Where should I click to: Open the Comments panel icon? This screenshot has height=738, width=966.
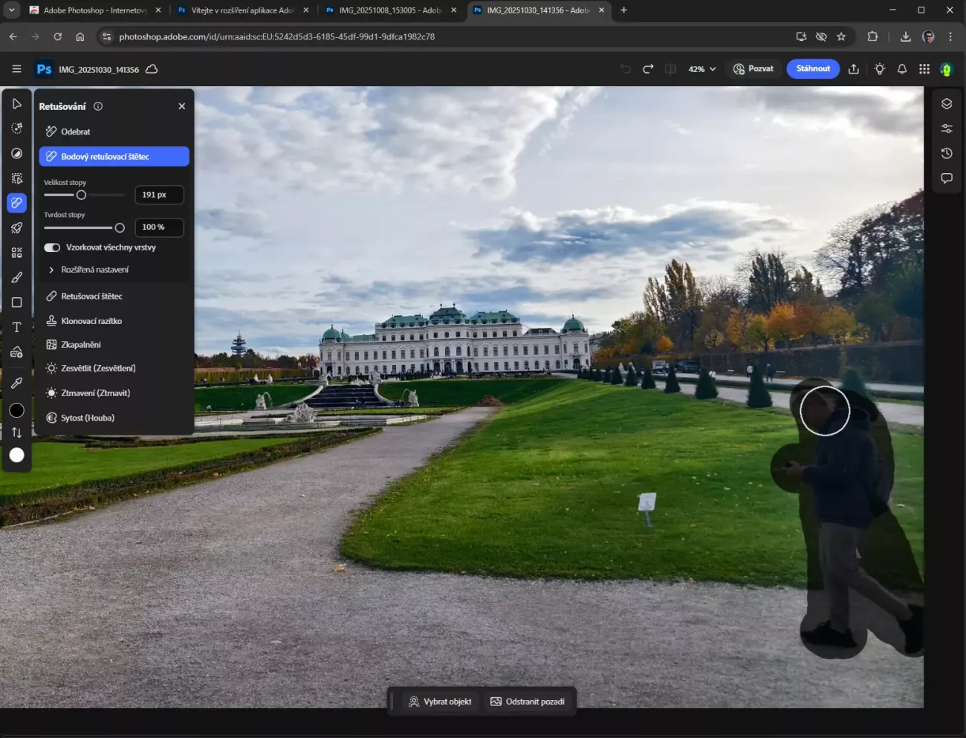tap(947, 178)
